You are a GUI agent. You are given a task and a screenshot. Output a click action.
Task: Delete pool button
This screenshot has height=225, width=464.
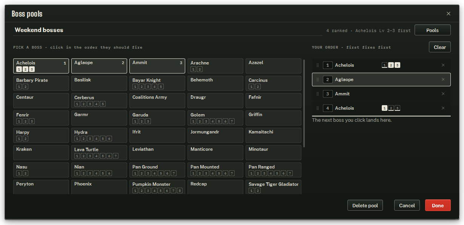tap(365, 205)
